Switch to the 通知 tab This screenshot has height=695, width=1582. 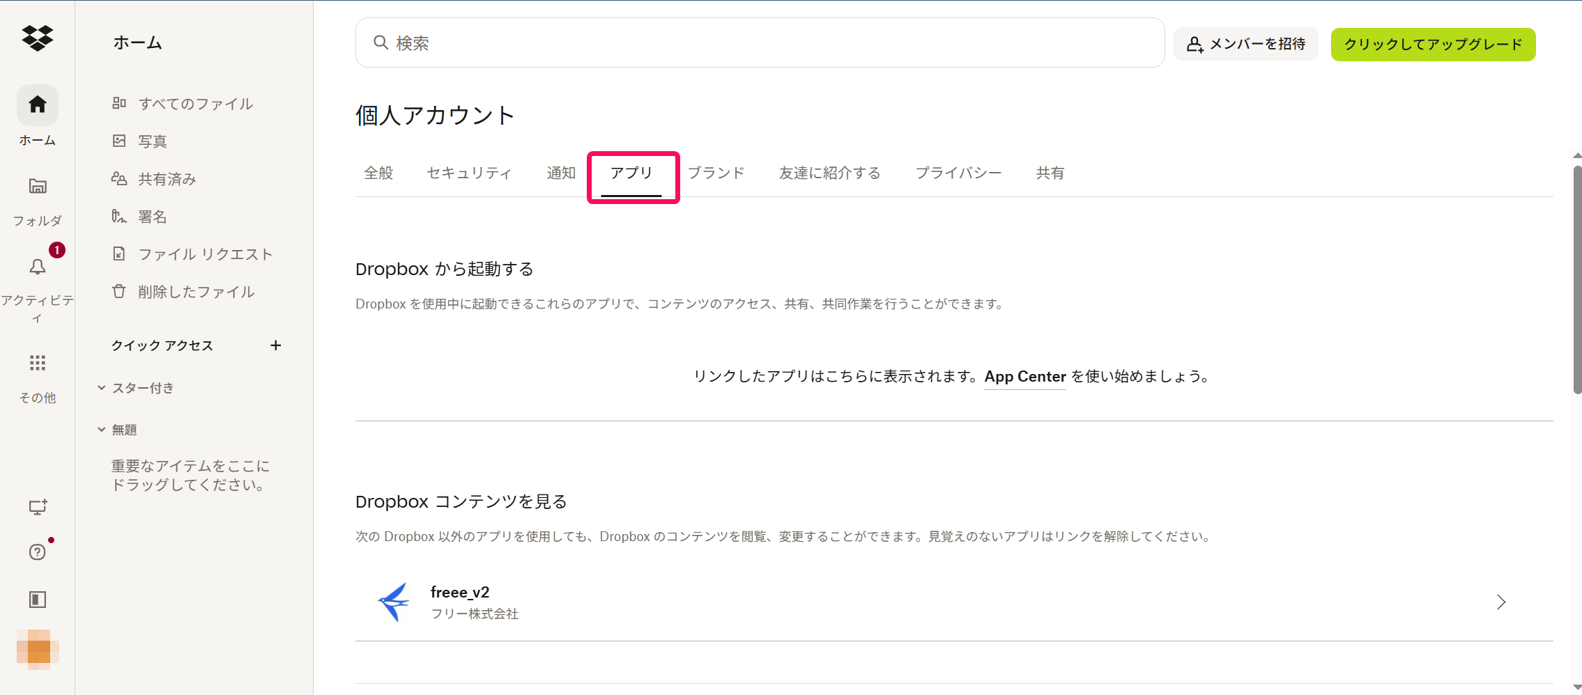pos(561,173)
